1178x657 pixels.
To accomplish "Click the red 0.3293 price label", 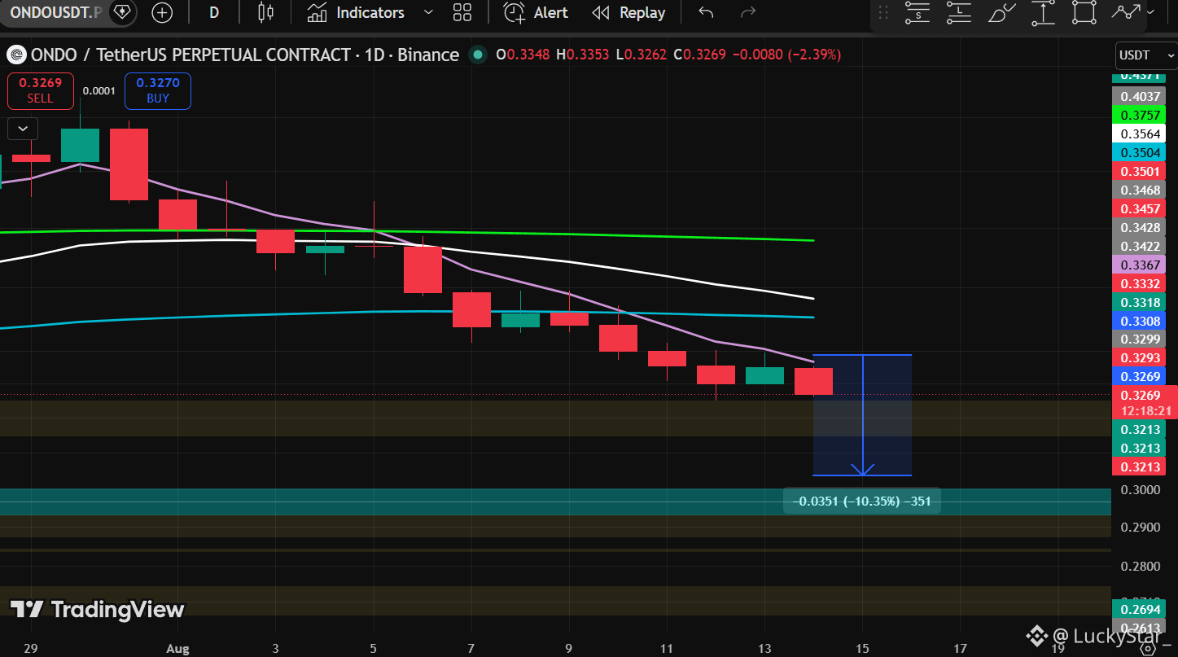I will [1139, 357].
